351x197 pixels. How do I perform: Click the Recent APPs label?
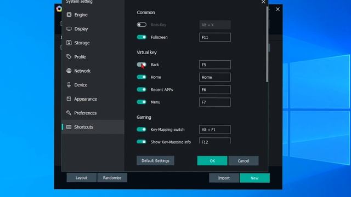click(x=162, y=90)
